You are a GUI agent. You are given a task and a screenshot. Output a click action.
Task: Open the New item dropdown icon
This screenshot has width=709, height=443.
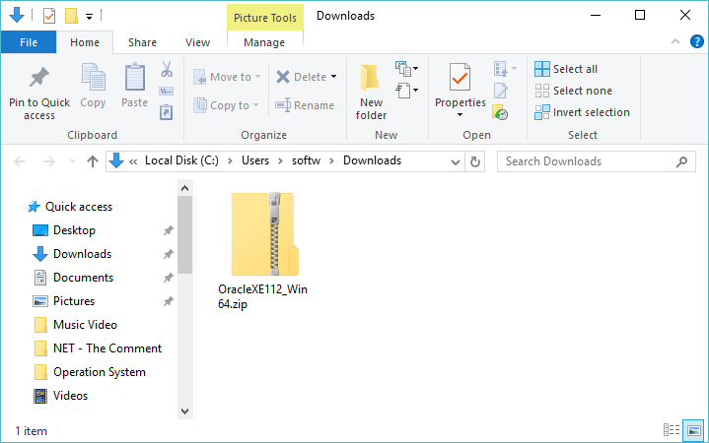pyautogui.click(x=406, y=69)
